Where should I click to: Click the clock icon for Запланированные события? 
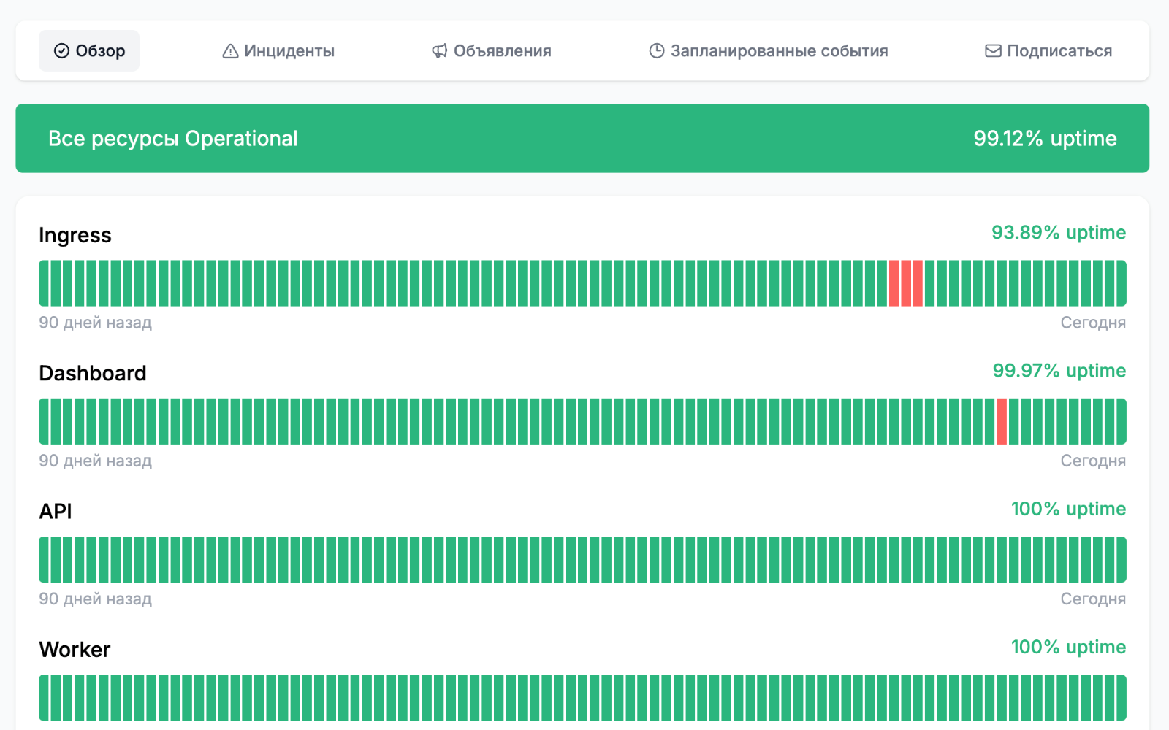tap(657, 51)
